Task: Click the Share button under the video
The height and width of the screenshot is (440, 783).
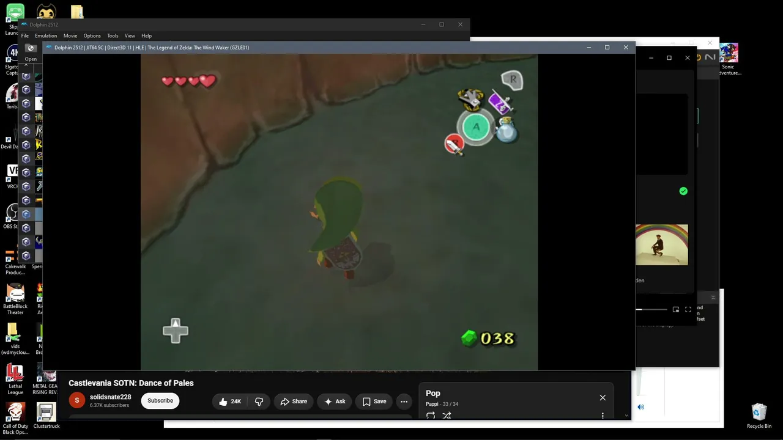Action: pyautogui.click(x=294, y=402)
